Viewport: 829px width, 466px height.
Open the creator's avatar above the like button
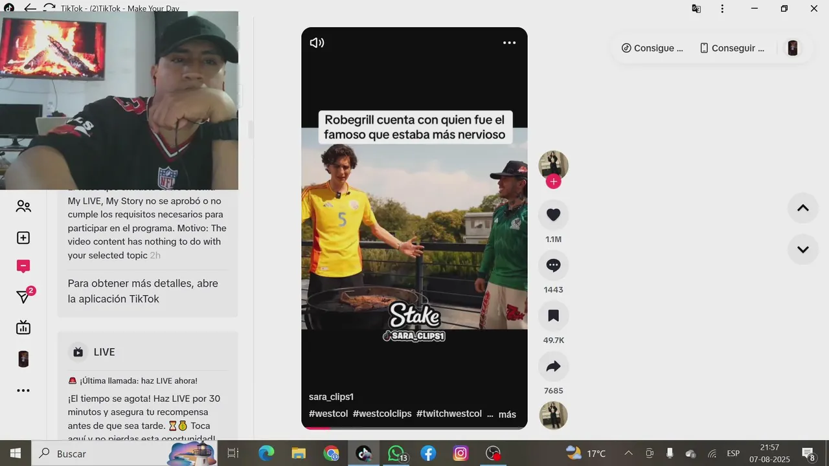553,165
